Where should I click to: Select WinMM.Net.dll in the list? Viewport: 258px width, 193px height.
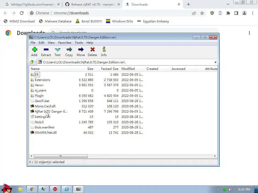pyautogui.click(x=46, y=132)
